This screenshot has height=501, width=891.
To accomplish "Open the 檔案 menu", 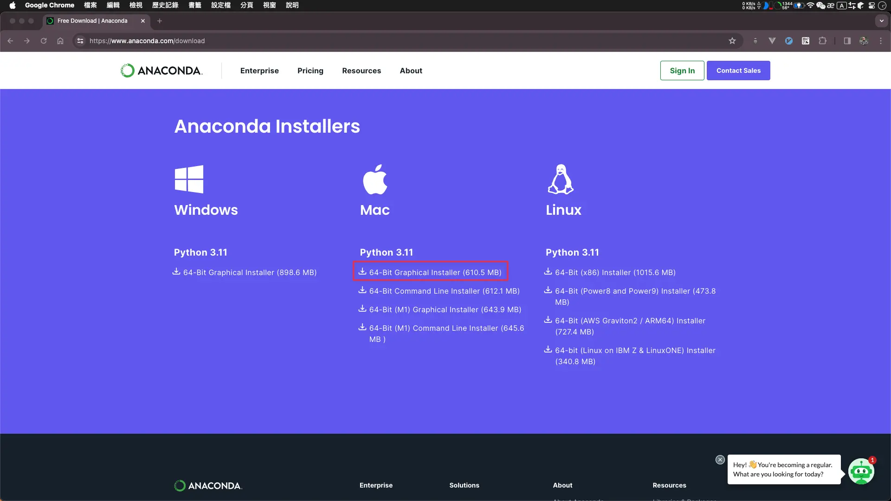I will click(90, 5).
